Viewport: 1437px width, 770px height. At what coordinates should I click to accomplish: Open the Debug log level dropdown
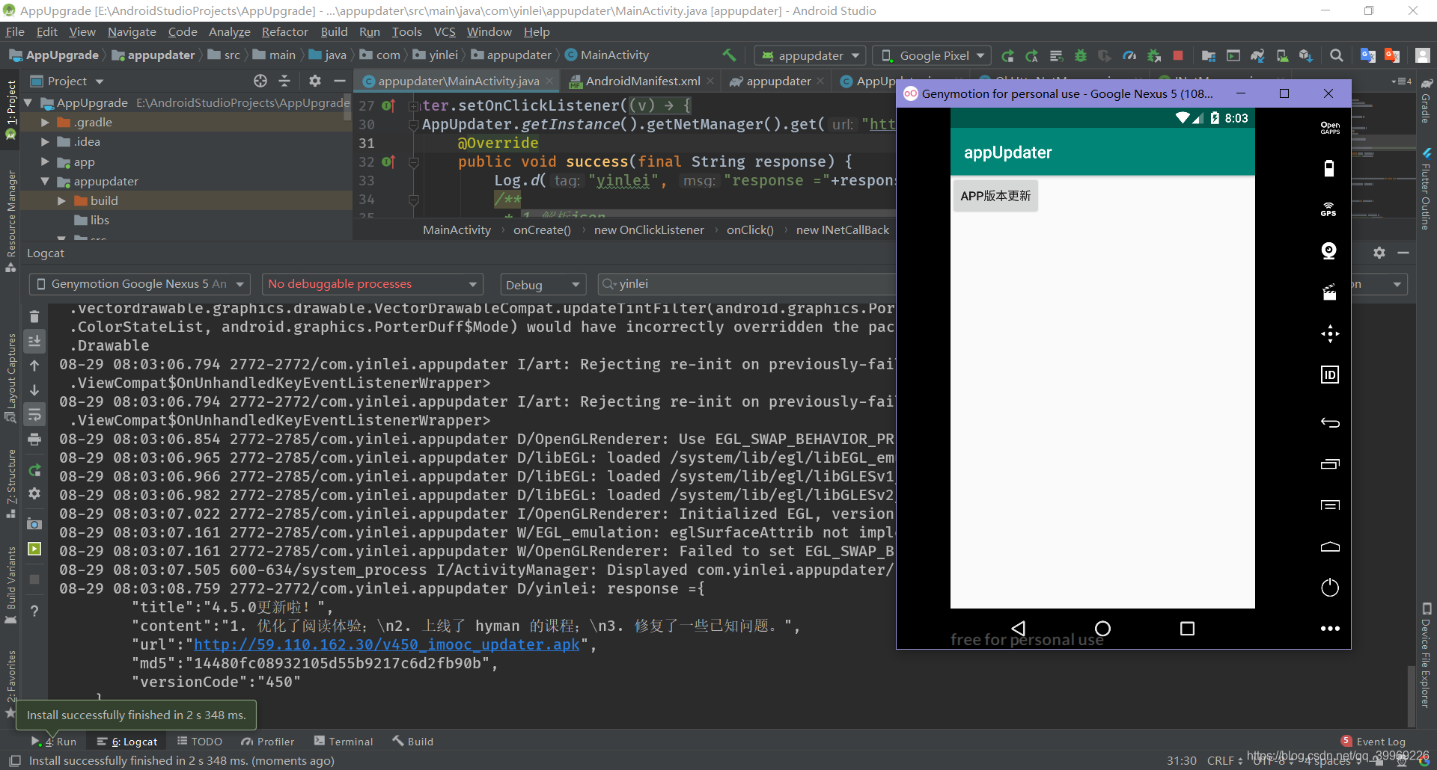[x=543, y=284]
